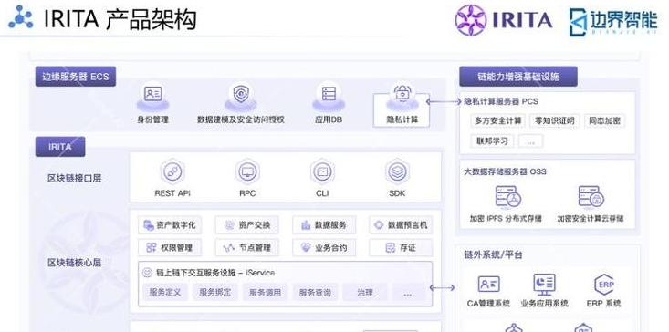Click the heart icon before 链上链下交互服务设施
This screenshot has height=332, width=669.
click(x=147, y=273)
